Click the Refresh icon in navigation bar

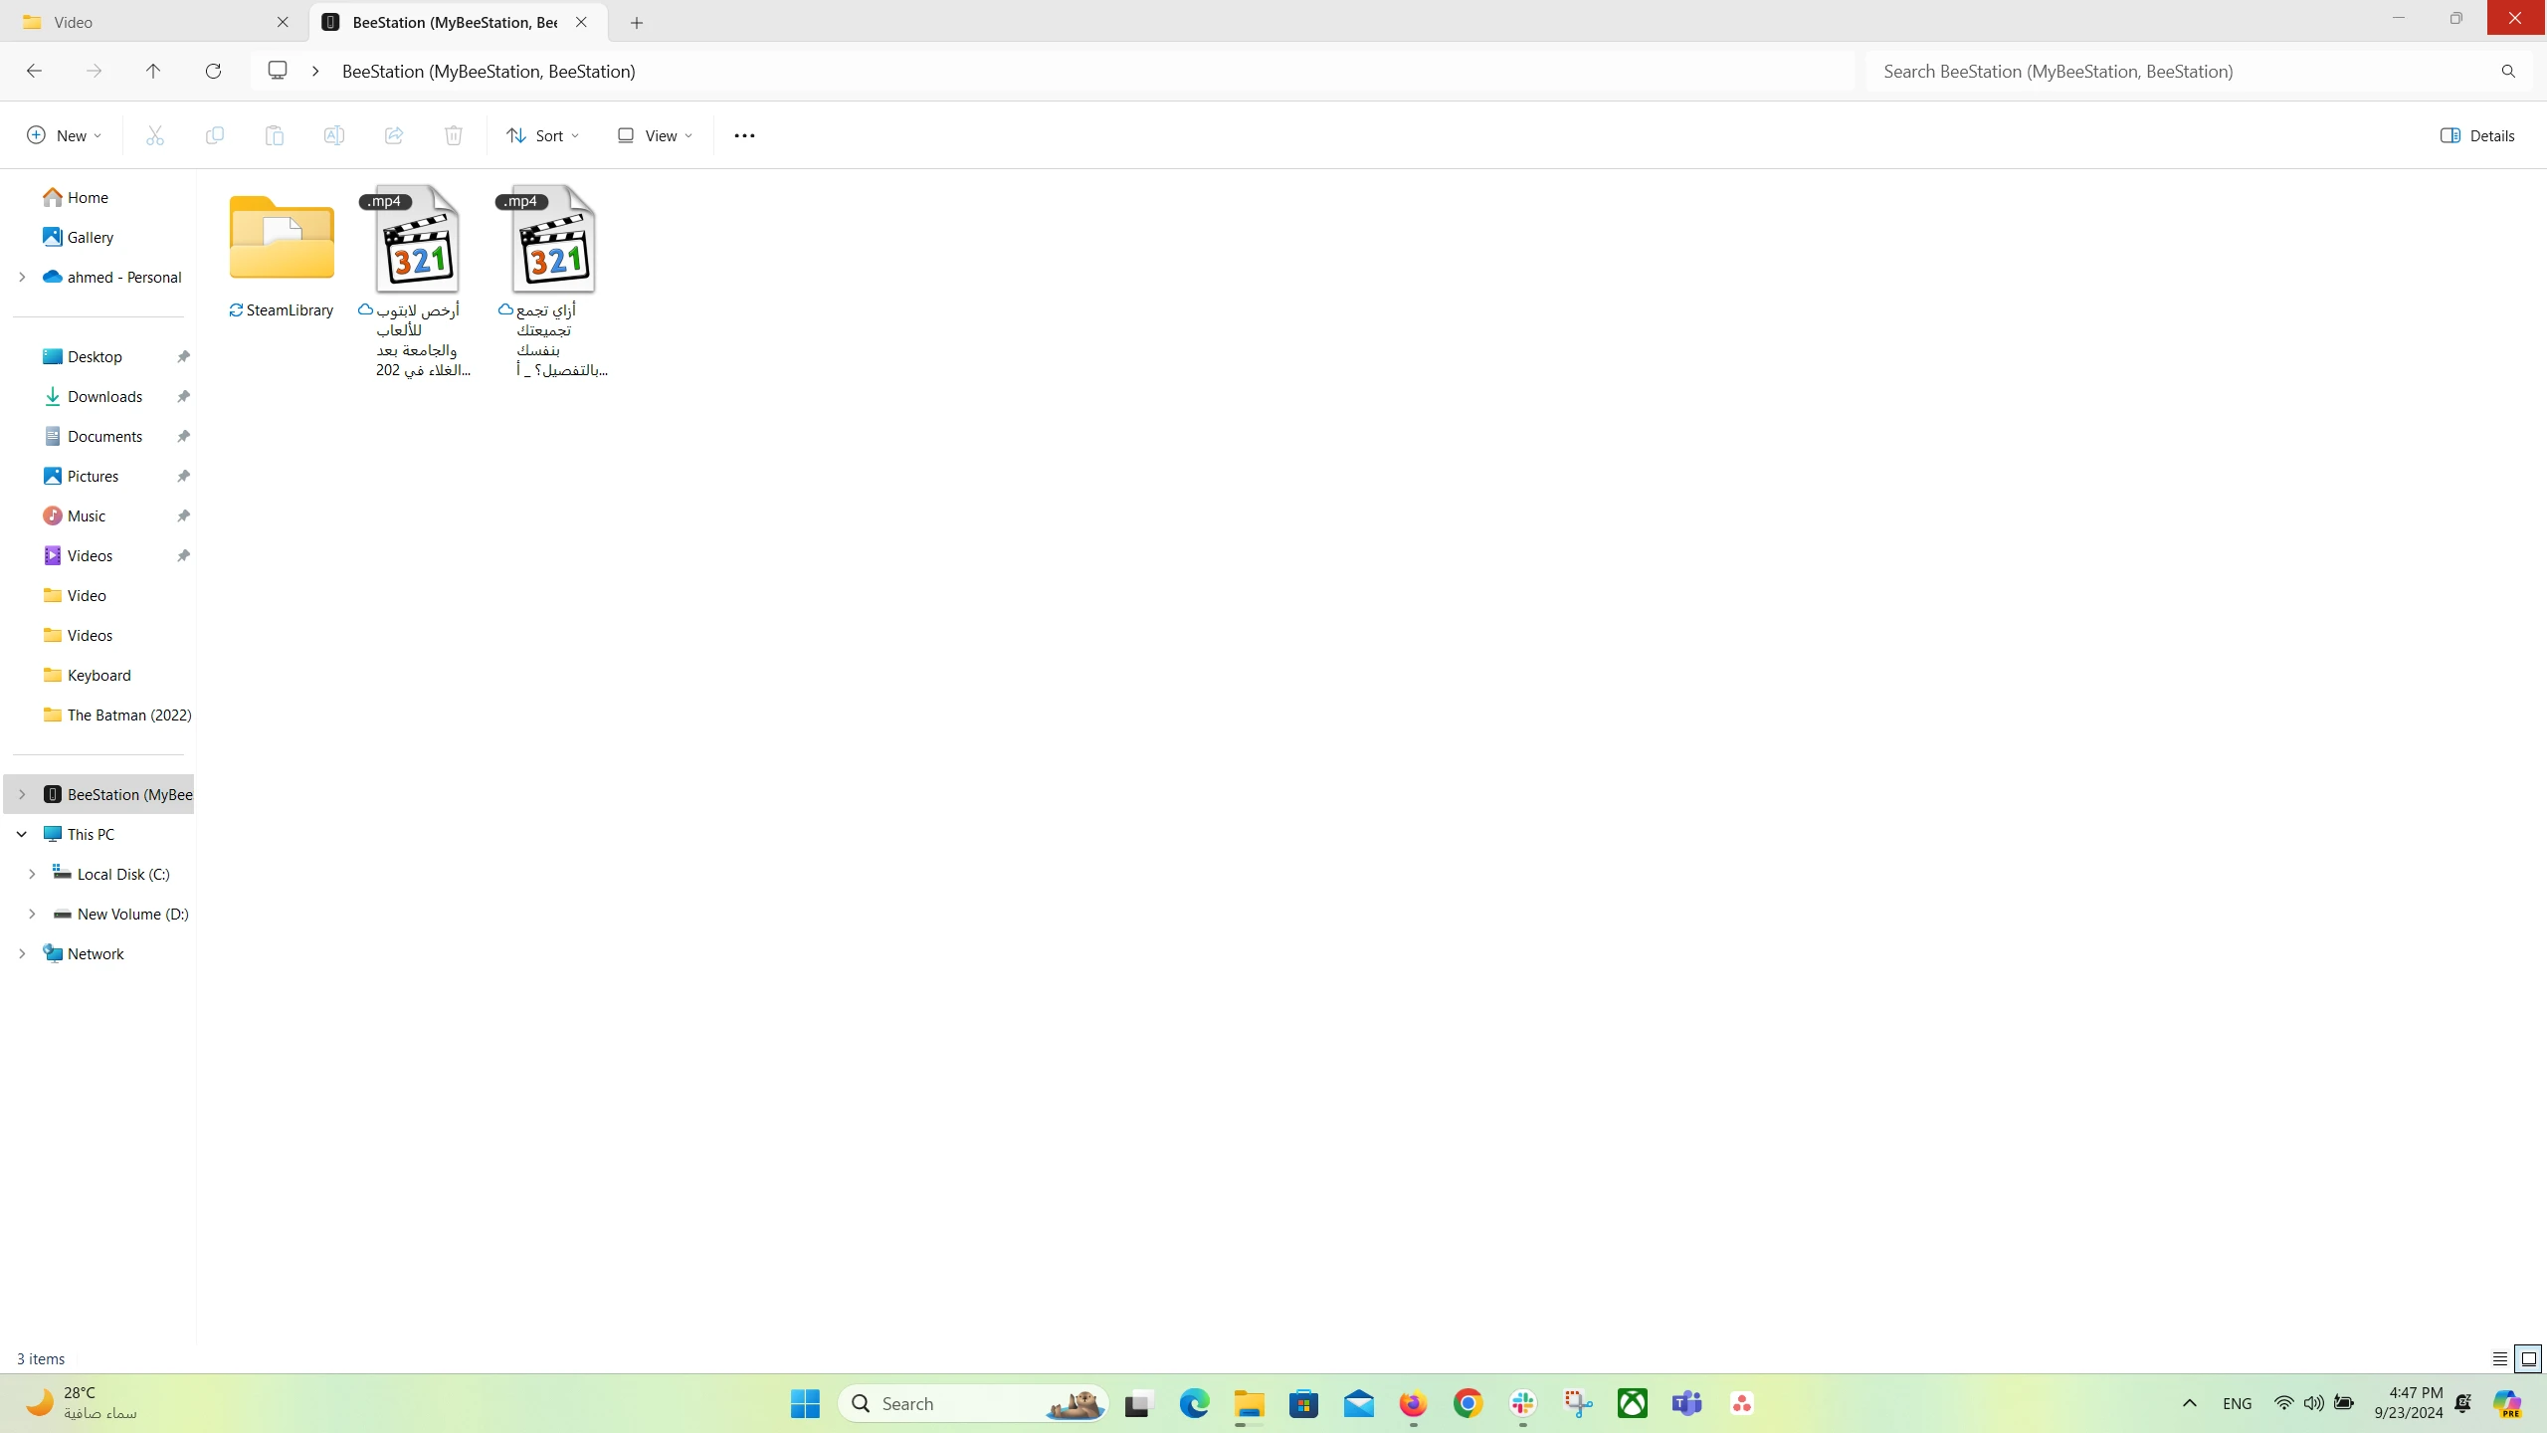click(213, 71)
